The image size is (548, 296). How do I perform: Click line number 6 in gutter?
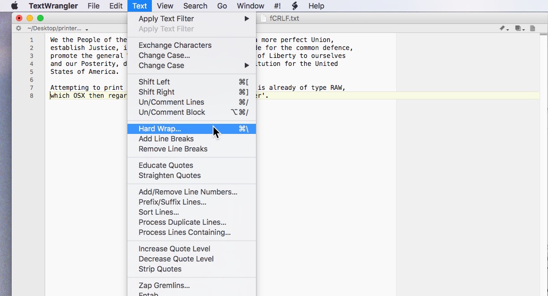click(31, 80)
